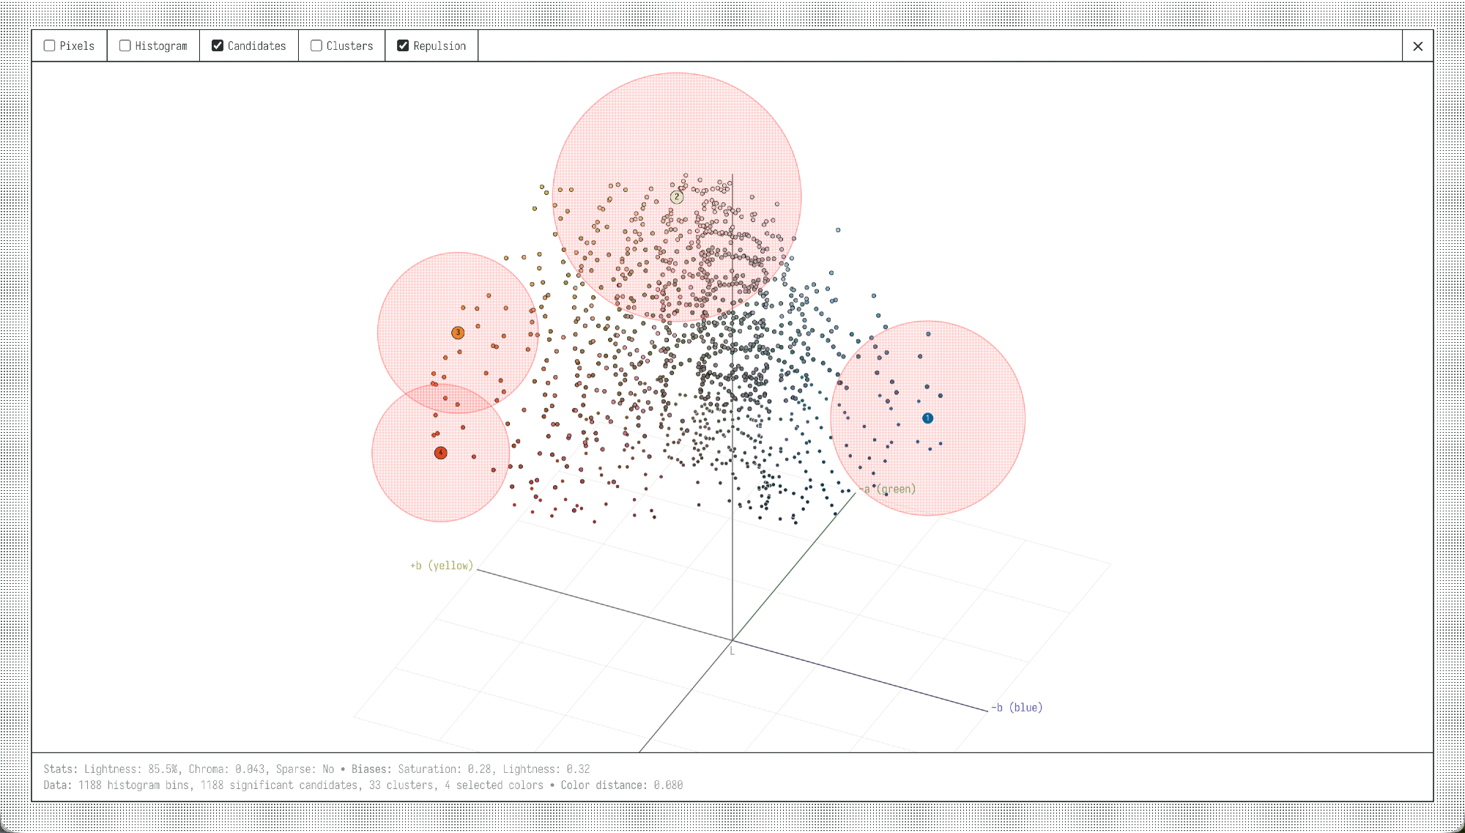This screenshot has height=833, width=1465.
Task: Click the +b (yellow) axis label
Action: pos(442,566)
